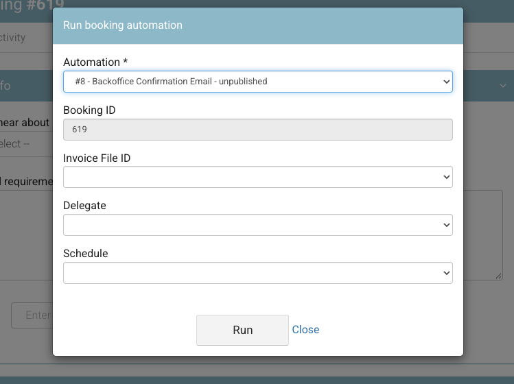Click the textarea resize handle icon
This screenshot has height=384, width=514.
click(x=499, y=276)
